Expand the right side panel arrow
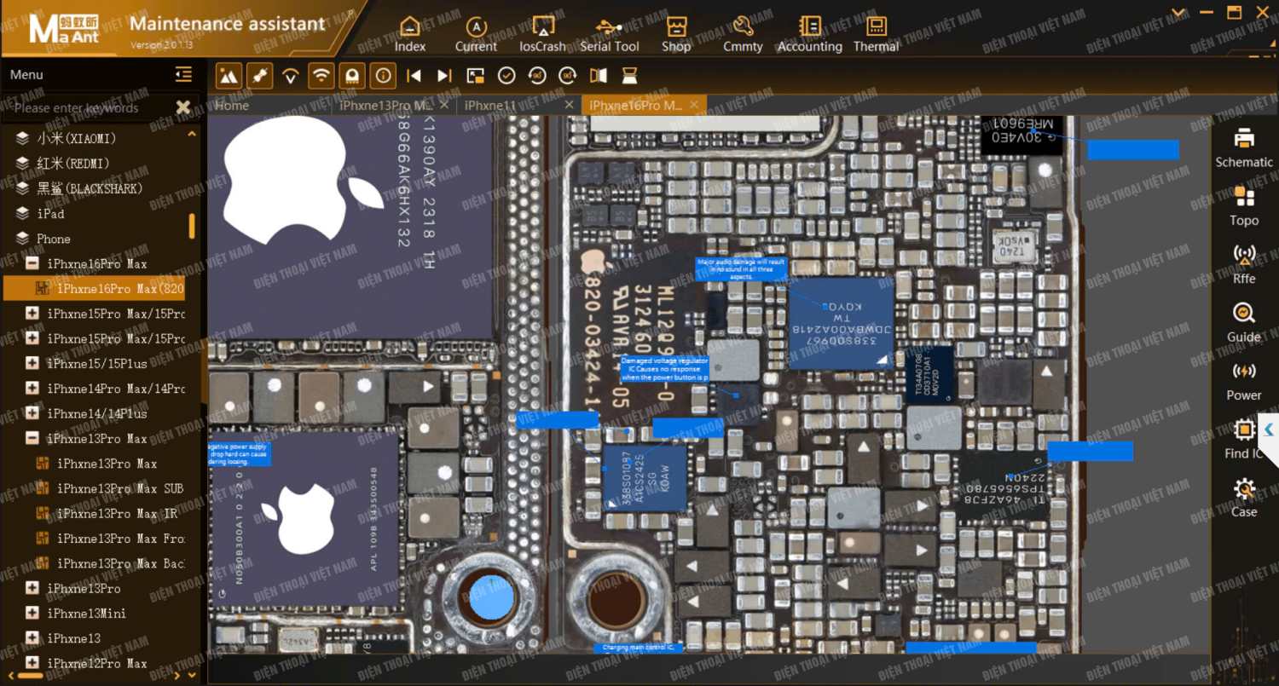This screenshot has height=686, width=1279. pos(1269,429)
